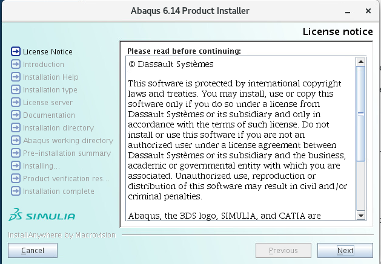This screenshot has width=381, height=264.
Task: Click Next to continue installation
Action: [345, 251]
